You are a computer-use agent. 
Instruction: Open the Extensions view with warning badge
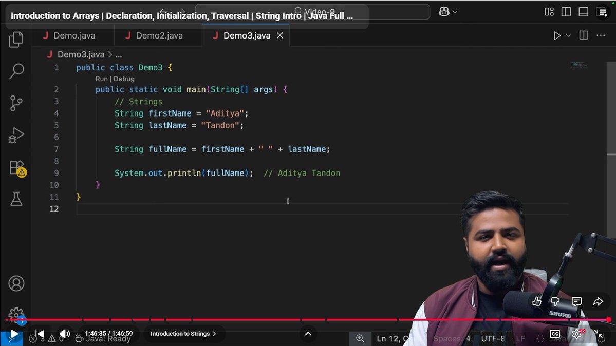point(17,168)
